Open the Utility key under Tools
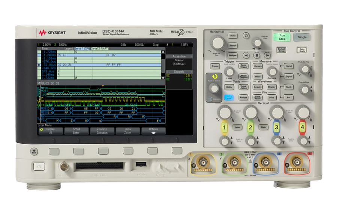 [x=229, y=87]
